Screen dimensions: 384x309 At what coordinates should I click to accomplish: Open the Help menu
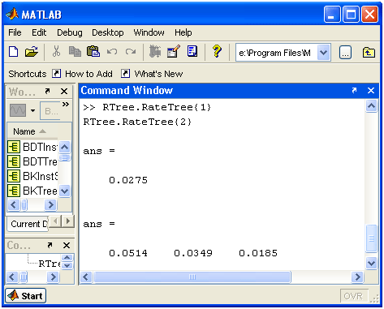(183, 32)
